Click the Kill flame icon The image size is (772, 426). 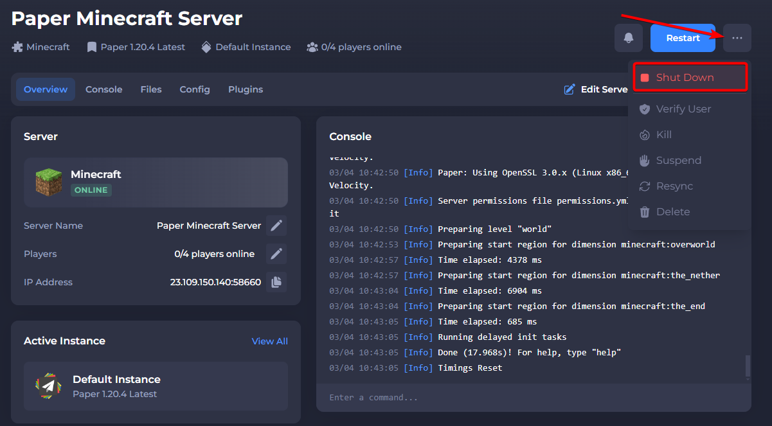[x=645, y=135]
